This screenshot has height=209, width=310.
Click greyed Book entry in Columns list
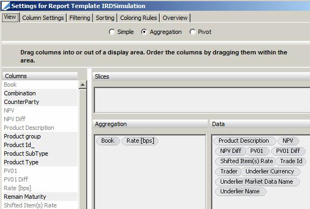(40, 85)
